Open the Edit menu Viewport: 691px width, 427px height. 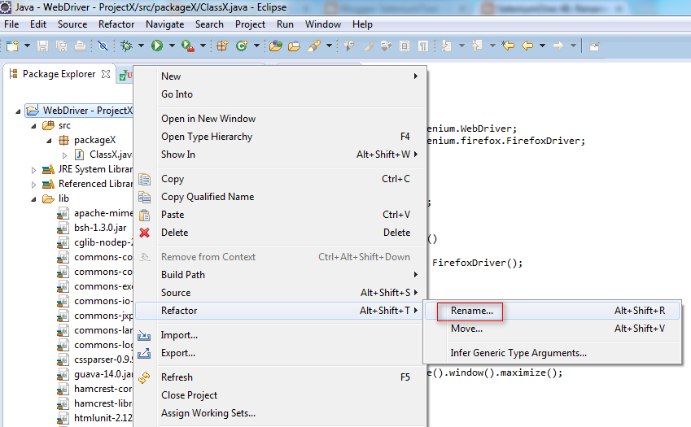[x=38, y=24]
